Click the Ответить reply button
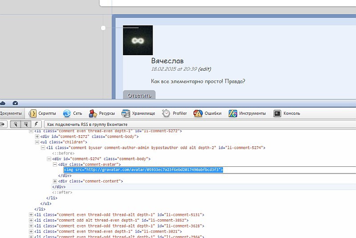Viewport: 356px width, 238px height. pos(139,95)
